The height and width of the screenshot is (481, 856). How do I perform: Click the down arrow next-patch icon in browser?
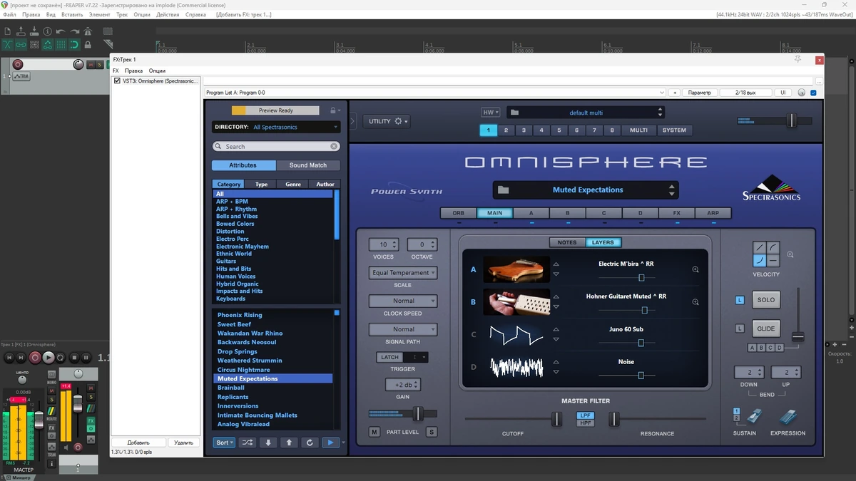tap(268, 443)
